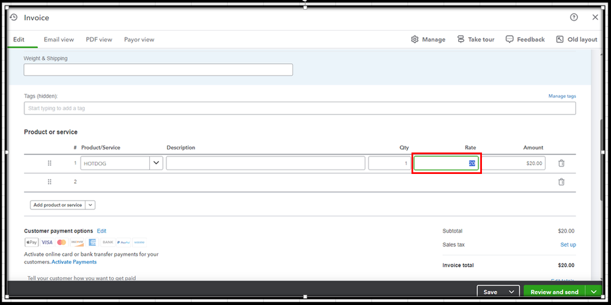Expand the HOTDOG product dropdown arrow
This screenshot has width=611, height=305.
[156, 163]
